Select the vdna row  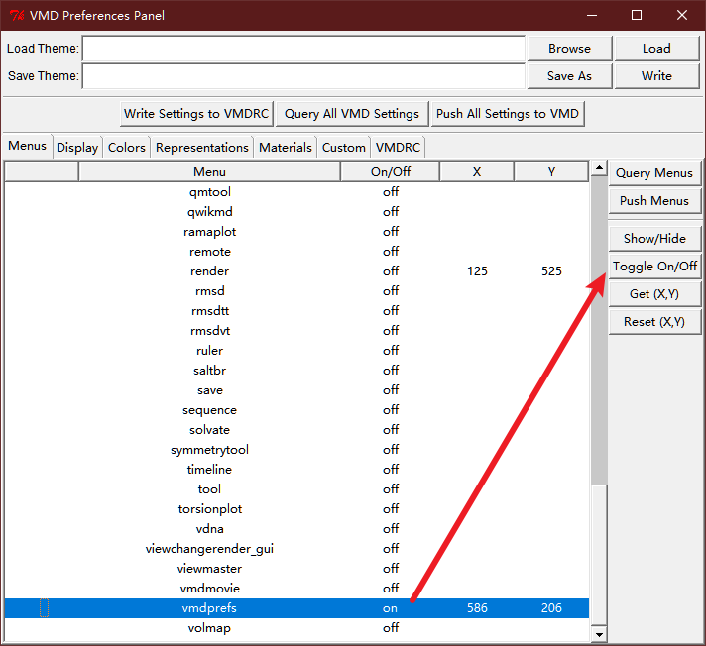point(296,528)
